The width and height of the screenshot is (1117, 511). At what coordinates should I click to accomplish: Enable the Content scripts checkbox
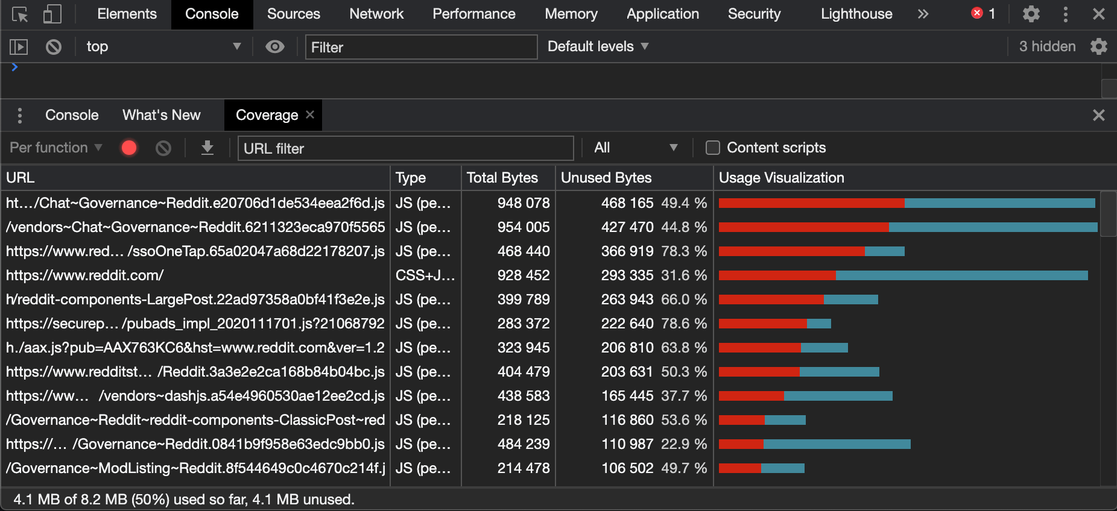pos(713,148)
